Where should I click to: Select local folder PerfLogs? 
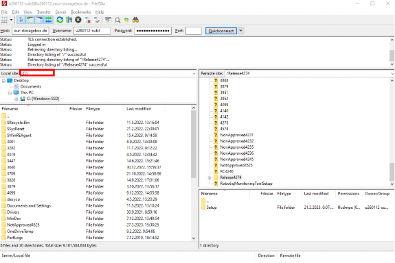(14, 238)
